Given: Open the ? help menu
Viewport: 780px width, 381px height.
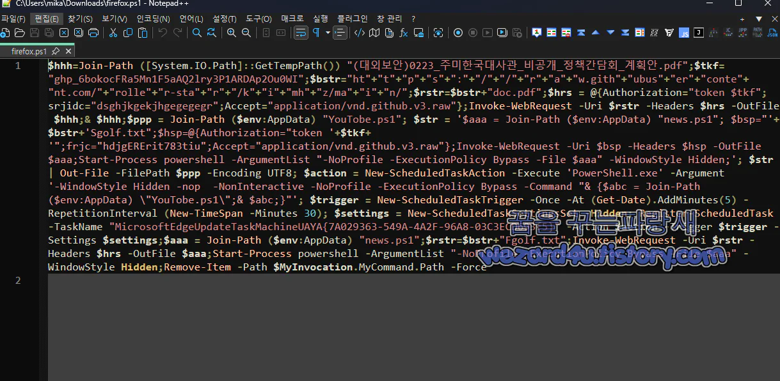Looking at the screenshot, I should pos(413,19).
